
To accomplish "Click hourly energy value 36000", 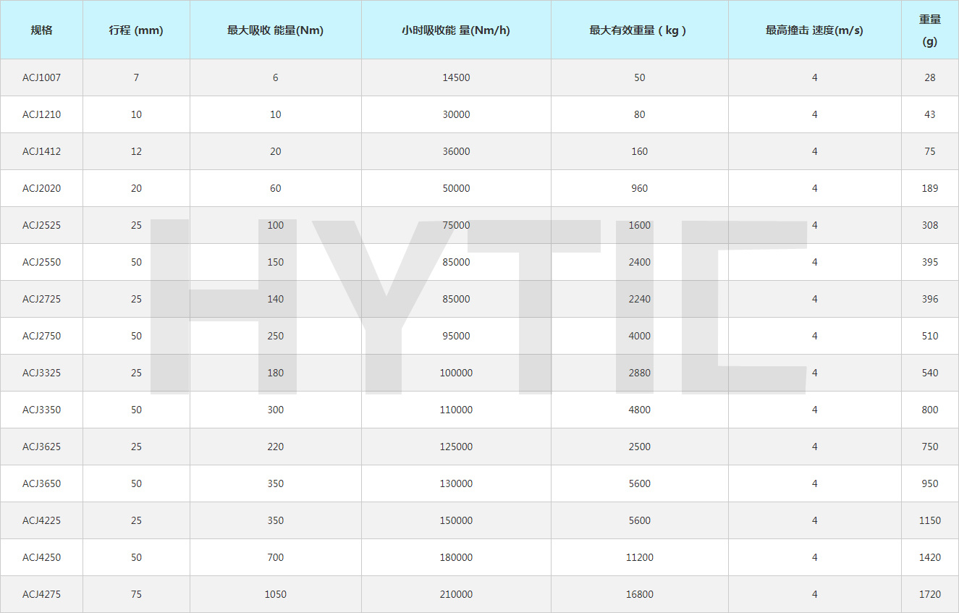I will click(x=456, y=151).
